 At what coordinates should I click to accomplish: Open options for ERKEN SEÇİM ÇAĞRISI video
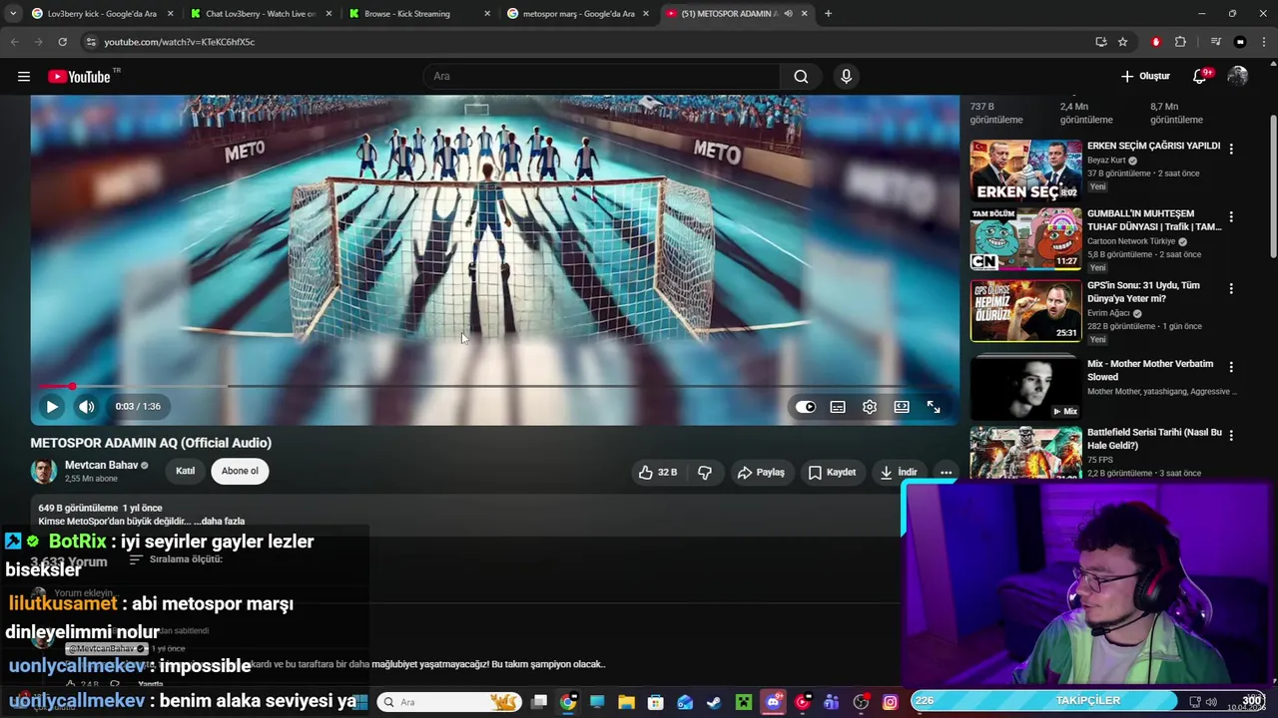tap(1231, 149)
